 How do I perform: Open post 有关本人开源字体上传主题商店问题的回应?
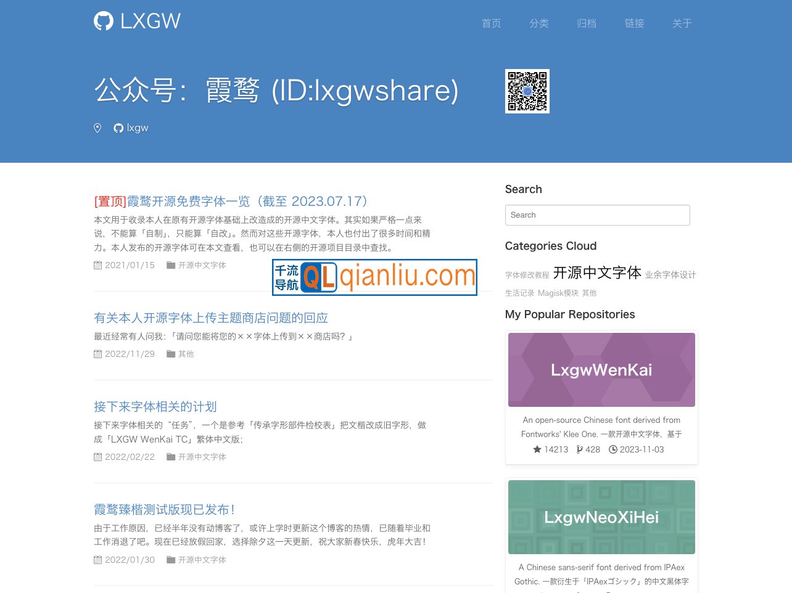tap(211, 318)
